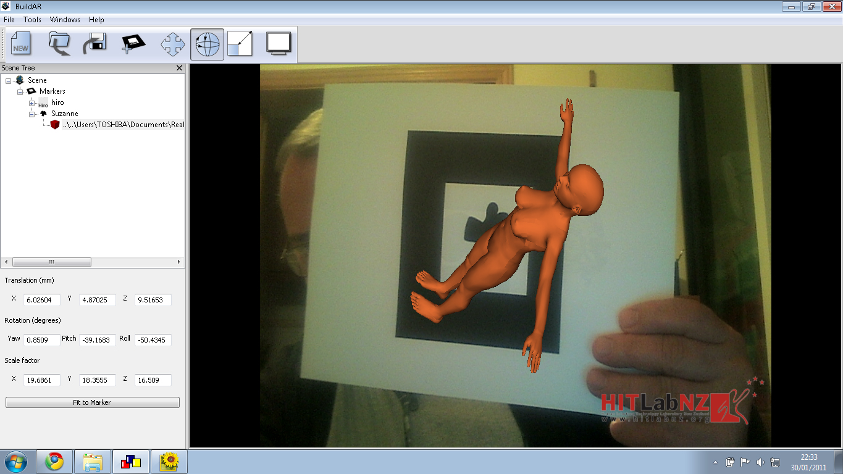Click the safely remove hardware tray icon
Screen dimensions: 843x474
731,462
